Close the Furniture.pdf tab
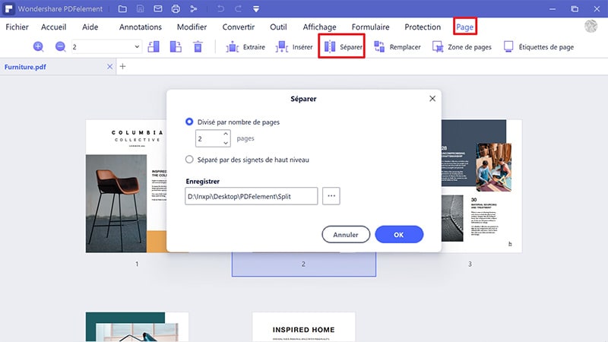 click(x=109, y=67)
